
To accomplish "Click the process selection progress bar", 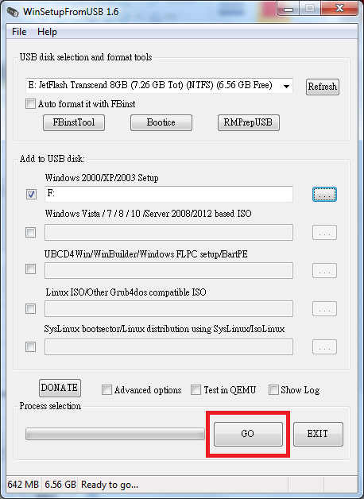I will click(115, 434).
